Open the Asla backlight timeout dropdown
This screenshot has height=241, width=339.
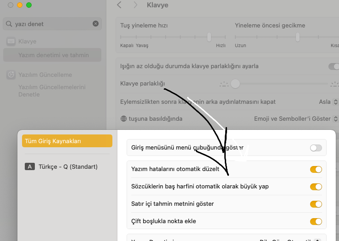coord(328,102)
